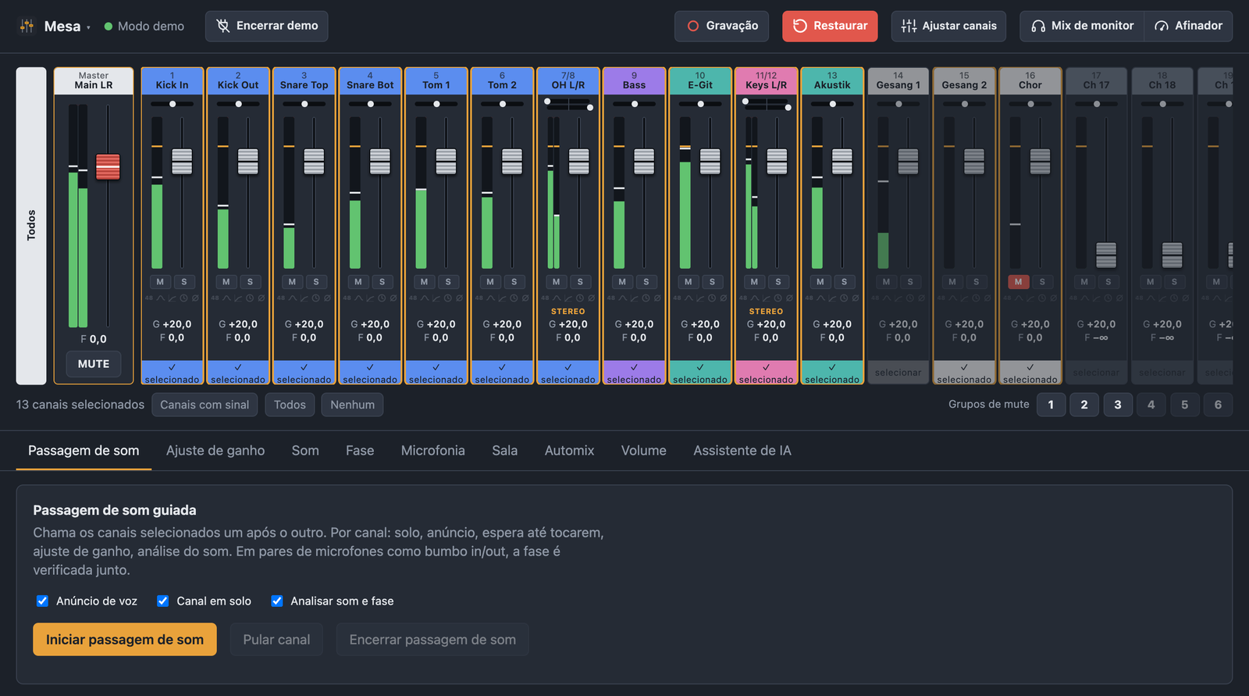Click the Pular canal button
Viewport: 1249px width, 696px height.
click(276, 640)
